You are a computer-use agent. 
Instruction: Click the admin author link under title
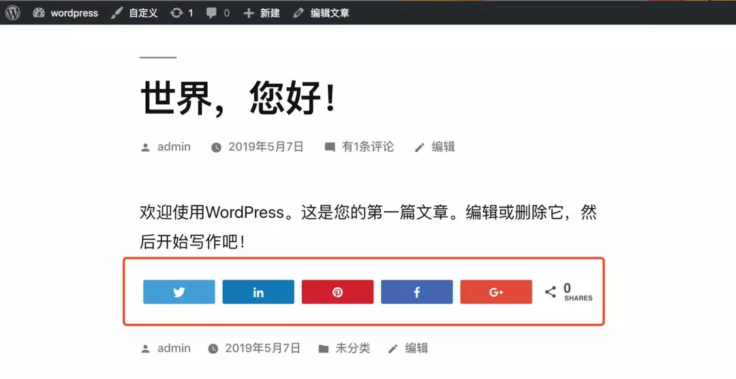pos(174,147)
